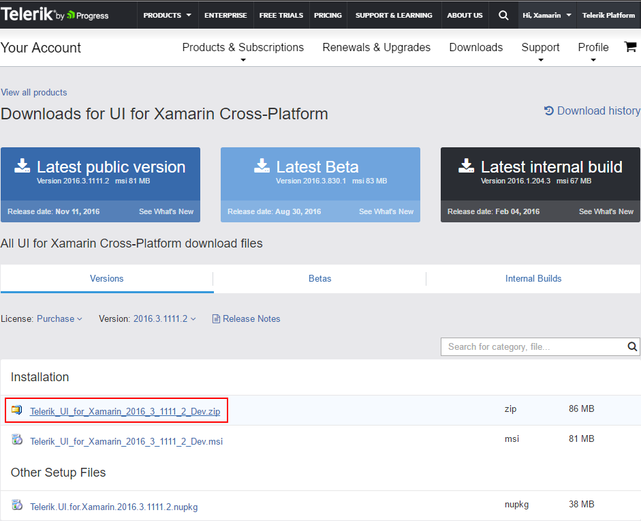
Task: Click the Your Account heading
Action: [41, 48]
